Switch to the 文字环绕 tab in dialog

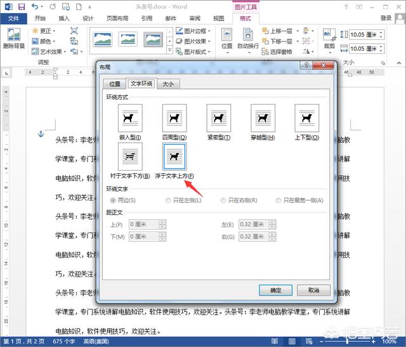(141, 83)
